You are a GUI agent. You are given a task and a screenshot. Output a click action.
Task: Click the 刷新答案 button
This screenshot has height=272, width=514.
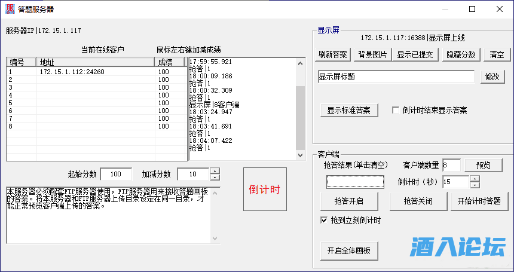click(333, 54)
